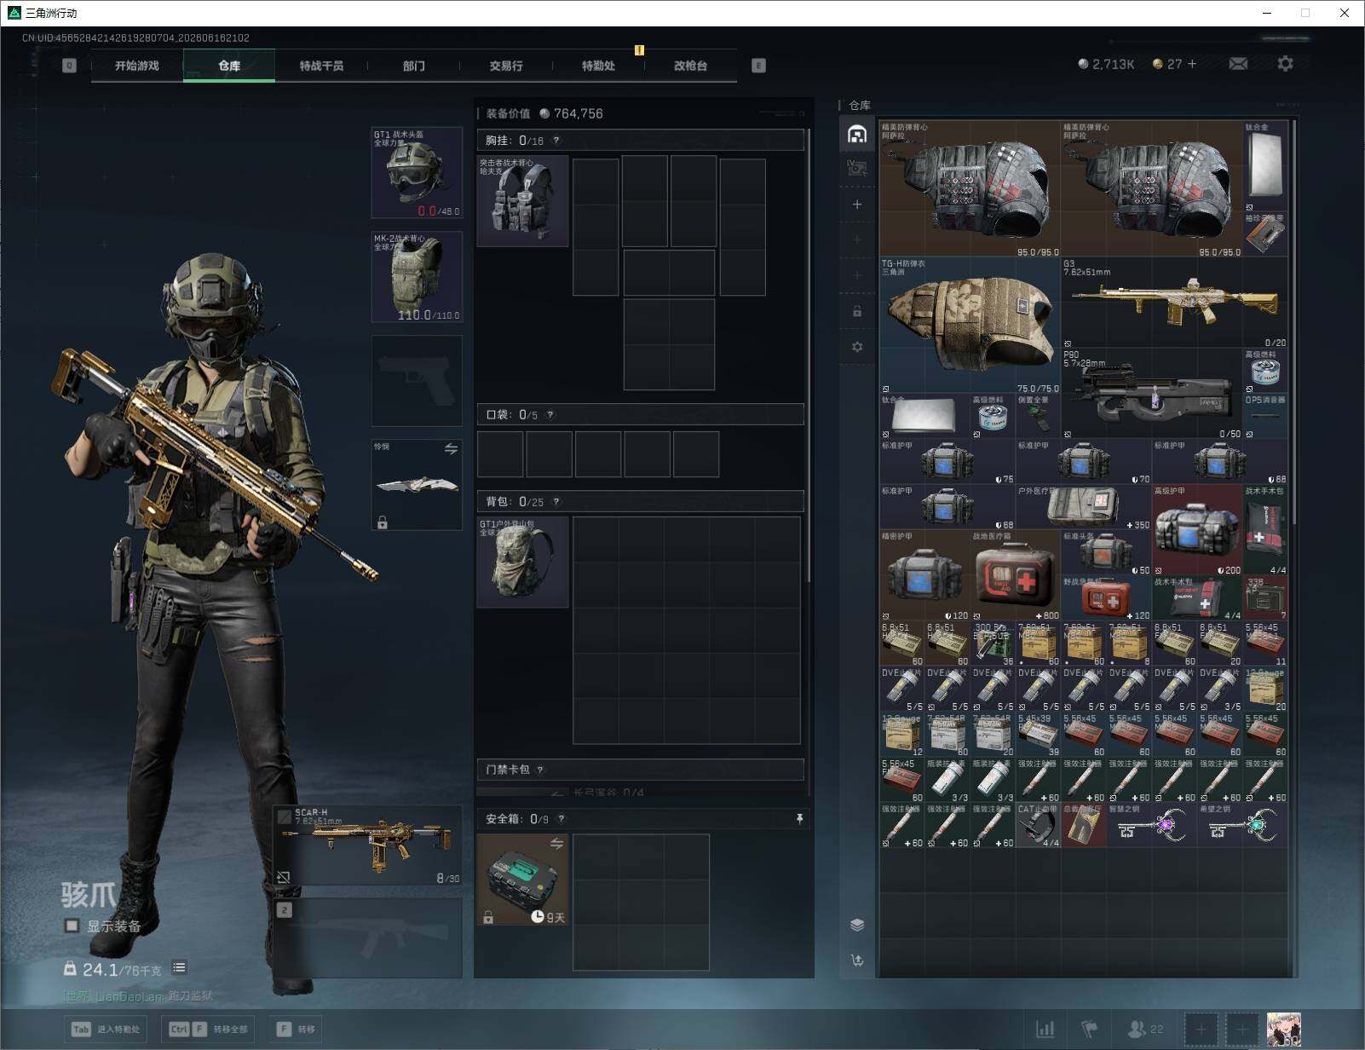Open the second storage container icon in warehouse sidebar
The width and height of the screenshot is (1365, 1050).
click(x=857, y=169)
